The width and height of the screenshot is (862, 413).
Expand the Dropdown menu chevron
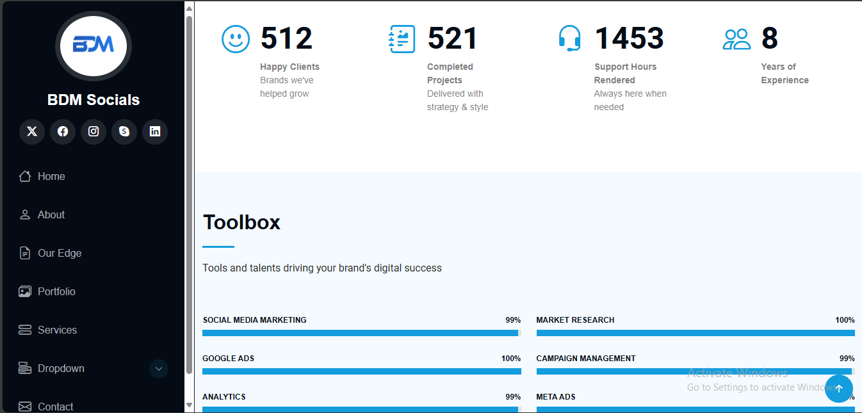tap(159, 369)
